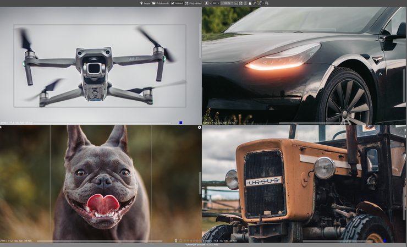Close the bulldog image pane

point(200,127)
